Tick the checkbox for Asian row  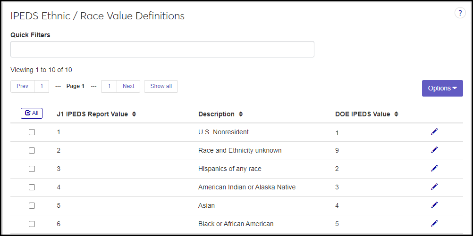coord(32,206)
